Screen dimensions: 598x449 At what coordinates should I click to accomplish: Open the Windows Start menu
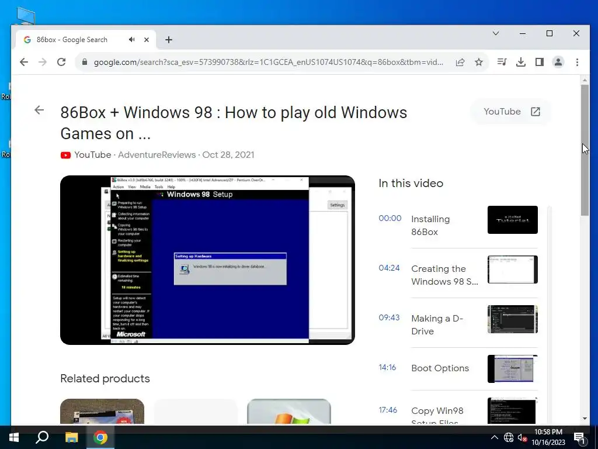(14, 437)
